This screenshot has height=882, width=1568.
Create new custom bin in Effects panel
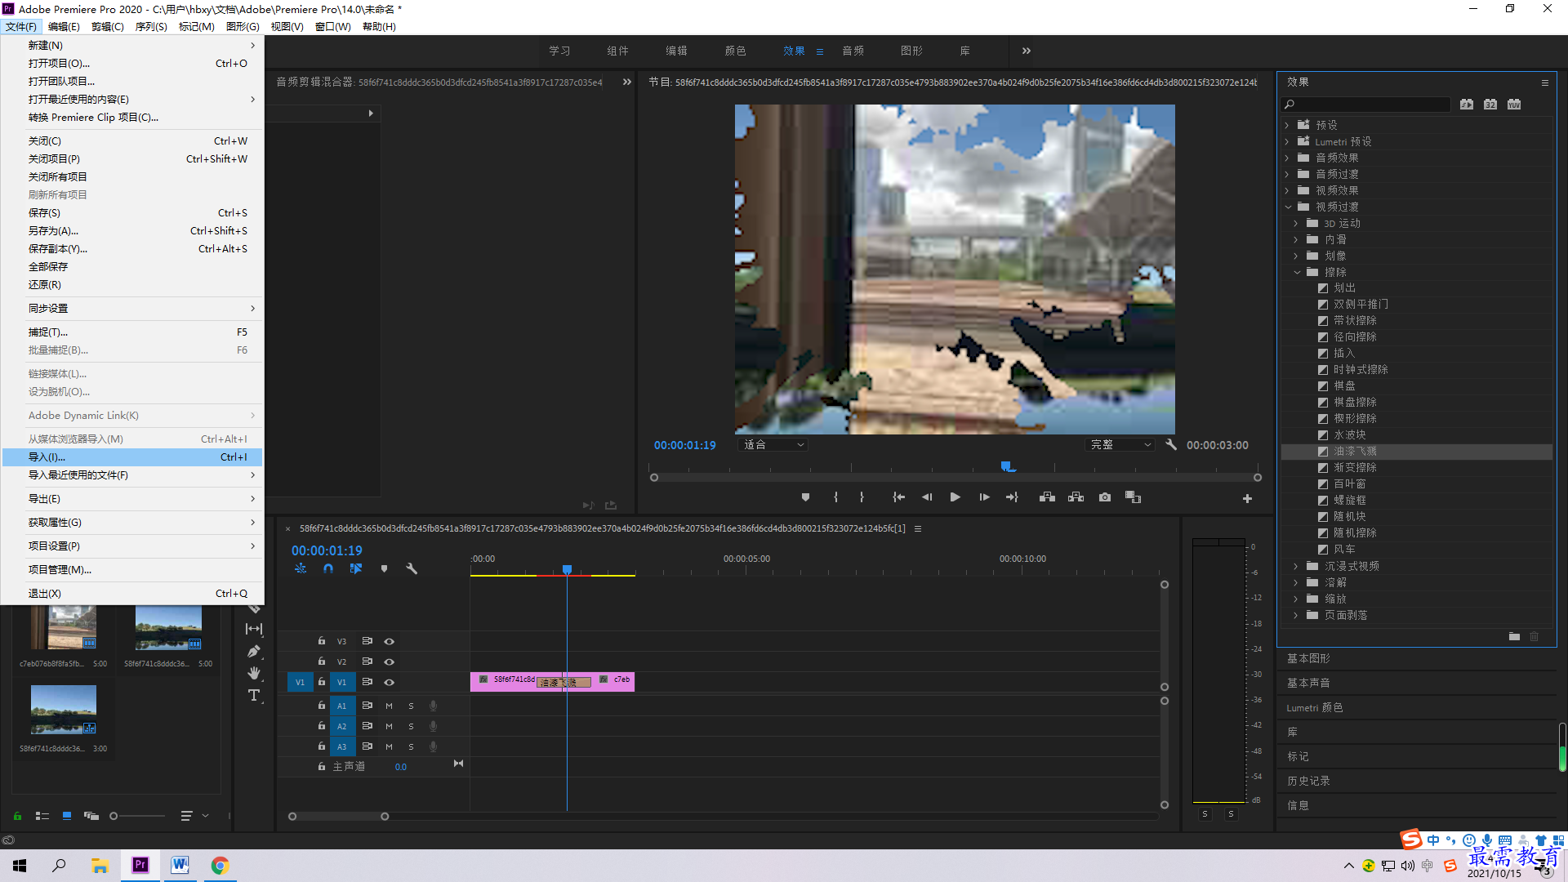coord(1514,636)
